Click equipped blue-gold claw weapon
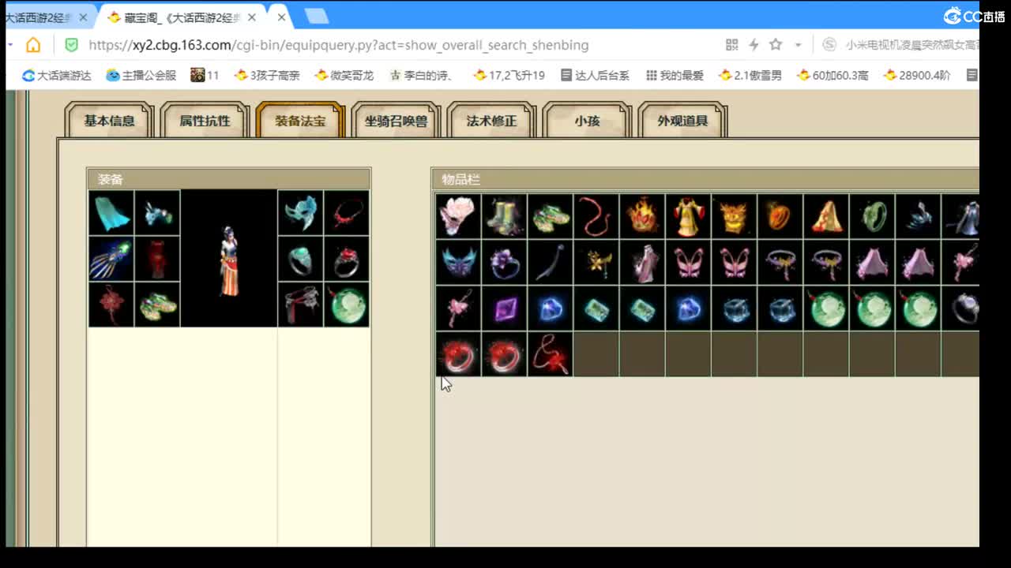The image size is (1011, 568). pyautogui.click(x=111, y=258)
